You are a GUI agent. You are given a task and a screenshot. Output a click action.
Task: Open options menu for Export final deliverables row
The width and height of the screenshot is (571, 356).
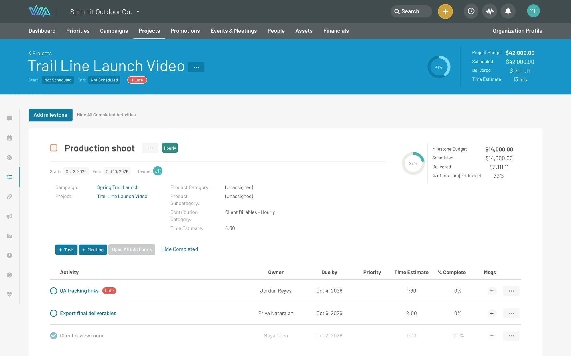(511, 313)
